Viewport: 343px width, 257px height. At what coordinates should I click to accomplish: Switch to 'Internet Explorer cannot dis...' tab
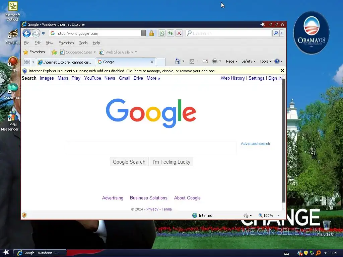click(x=66, y=62)
